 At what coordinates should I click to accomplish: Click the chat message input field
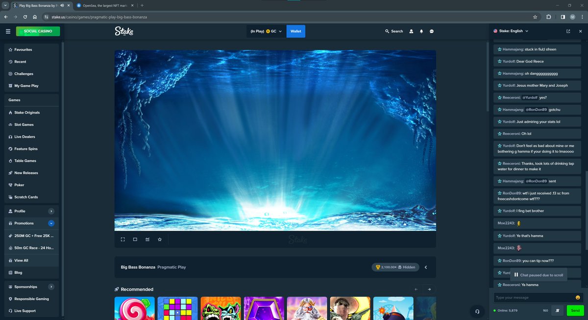click(x=533, y=297)
